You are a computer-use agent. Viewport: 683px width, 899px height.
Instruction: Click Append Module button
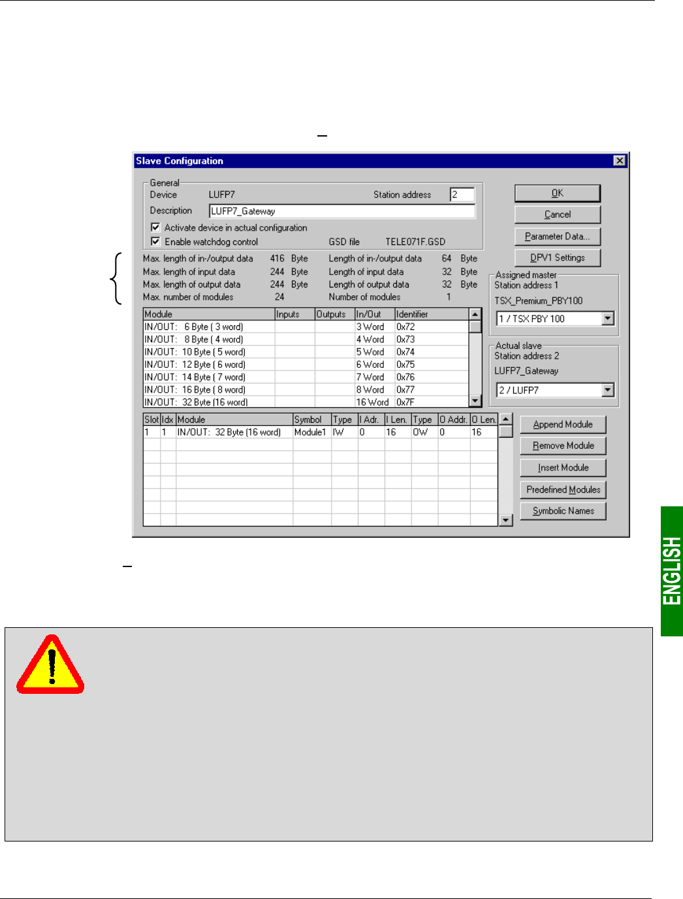(563, 425)
